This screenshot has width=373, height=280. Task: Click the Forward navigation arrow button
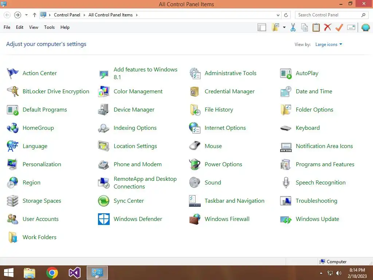(x=17, y=15)
